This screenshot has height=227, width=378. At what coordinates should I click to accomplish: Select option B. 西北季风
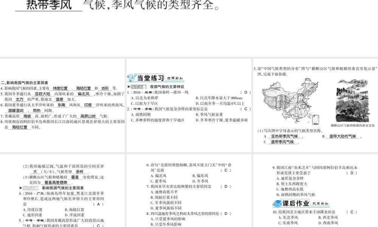(328, 217)
